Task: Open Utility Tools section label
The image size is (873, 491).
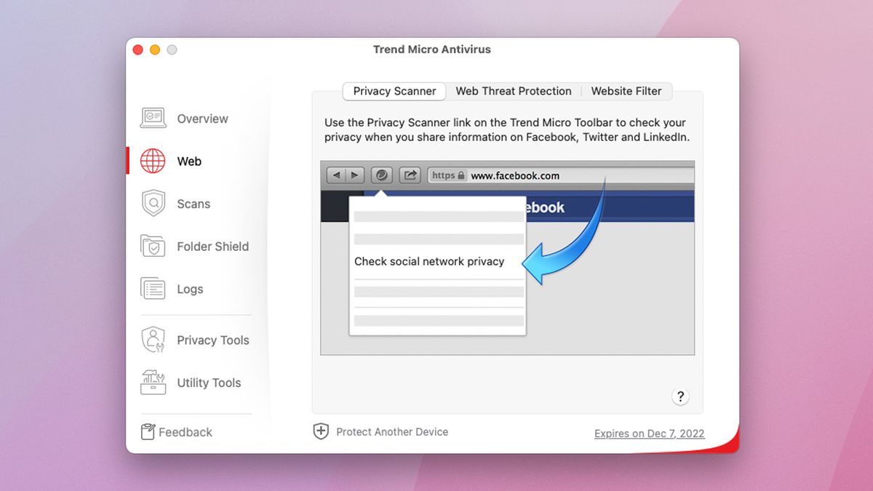Action: 209,383
